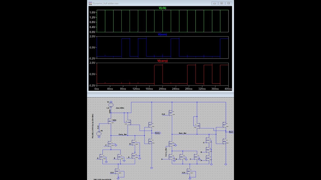Click the V1 source name label

click(x=108, y=102)
